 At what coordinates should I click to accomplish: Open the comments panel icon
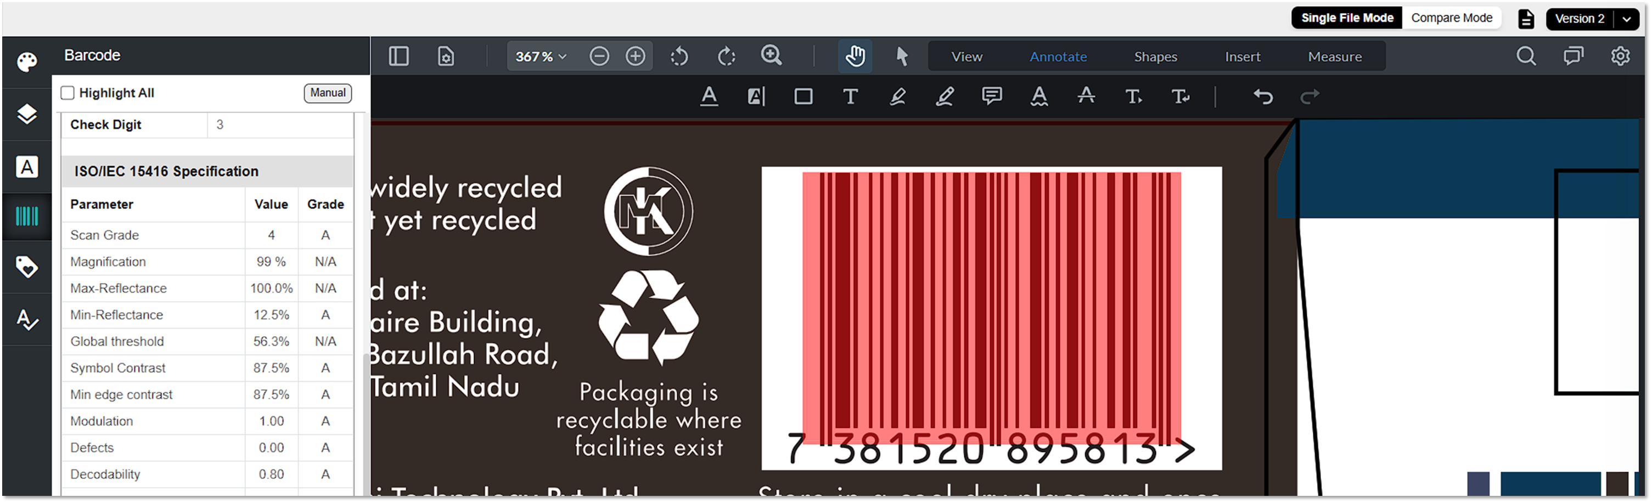[1574, 56]
